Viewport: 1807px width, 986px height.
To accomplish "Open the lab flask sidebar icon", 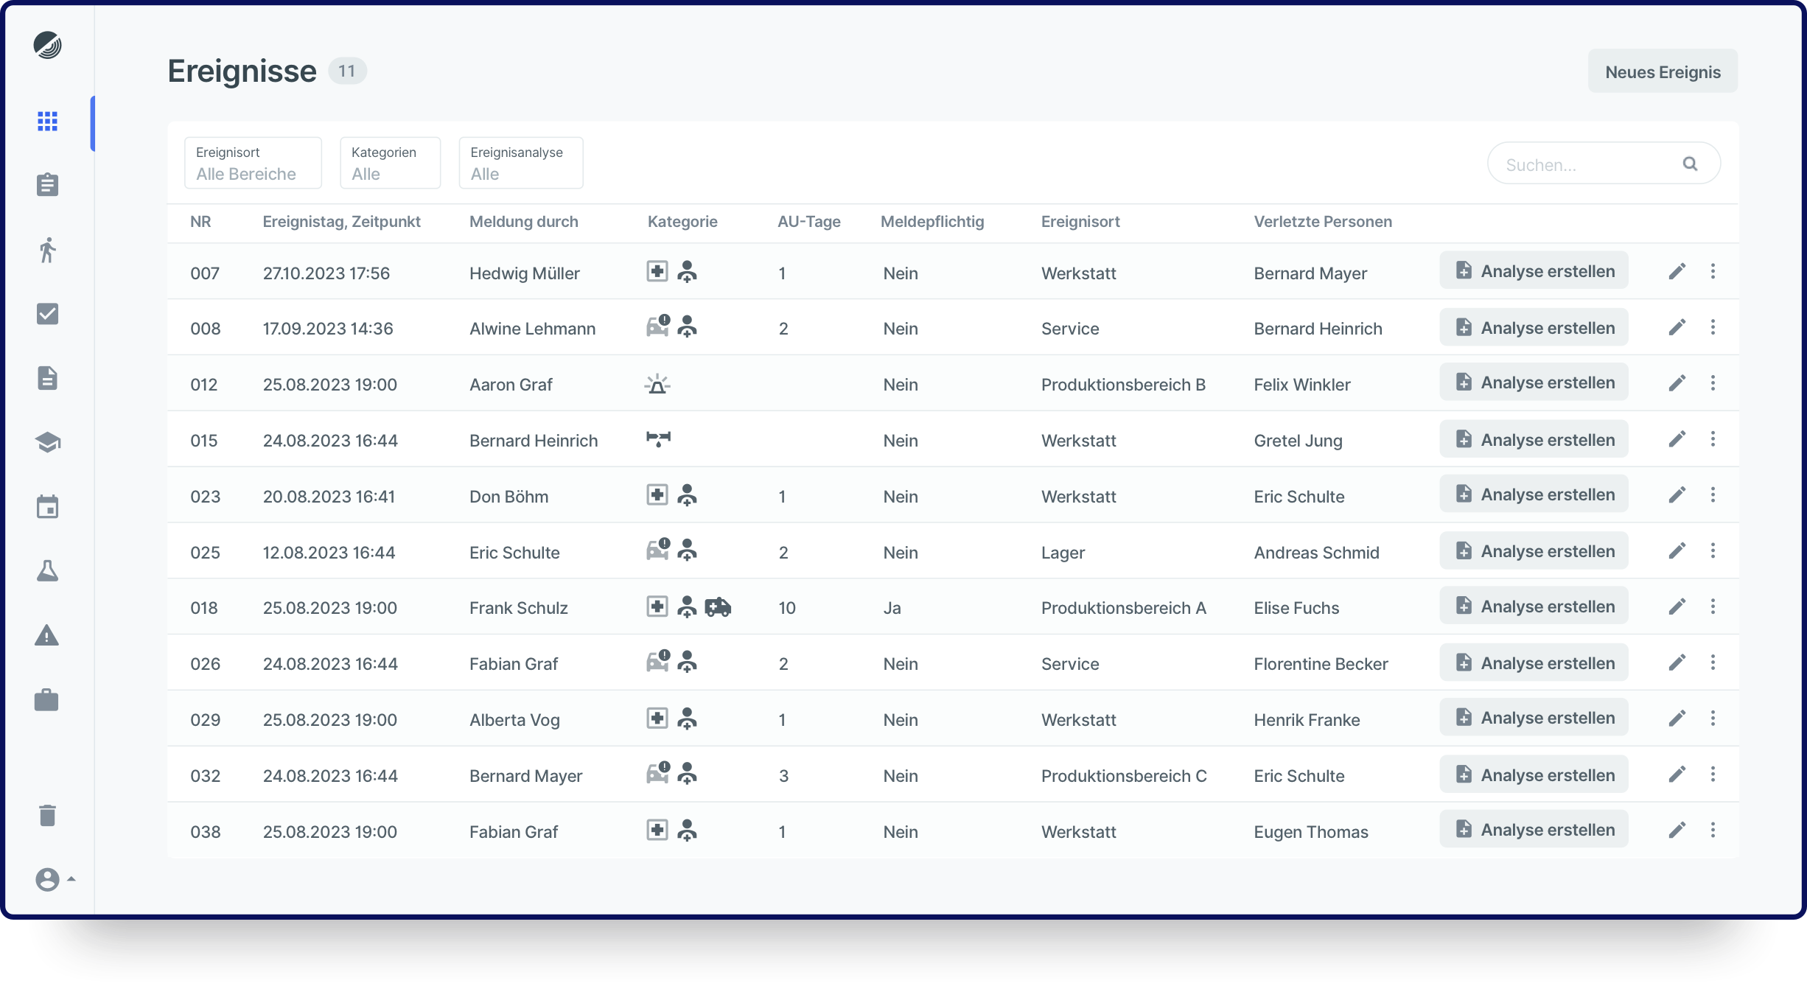I will [47, 571].
